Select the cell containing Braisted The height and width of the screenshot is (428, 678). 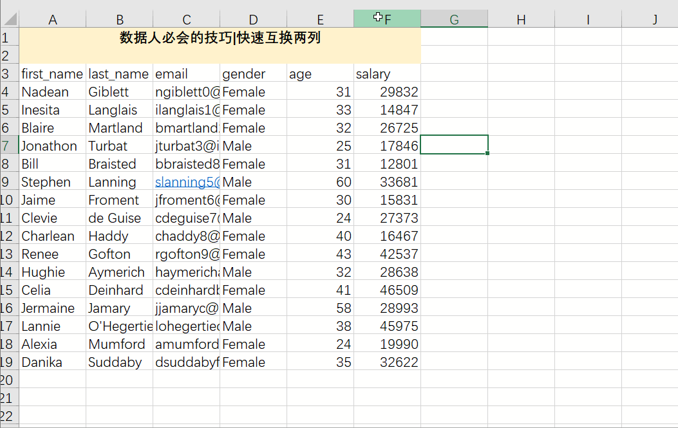[119, 164]
